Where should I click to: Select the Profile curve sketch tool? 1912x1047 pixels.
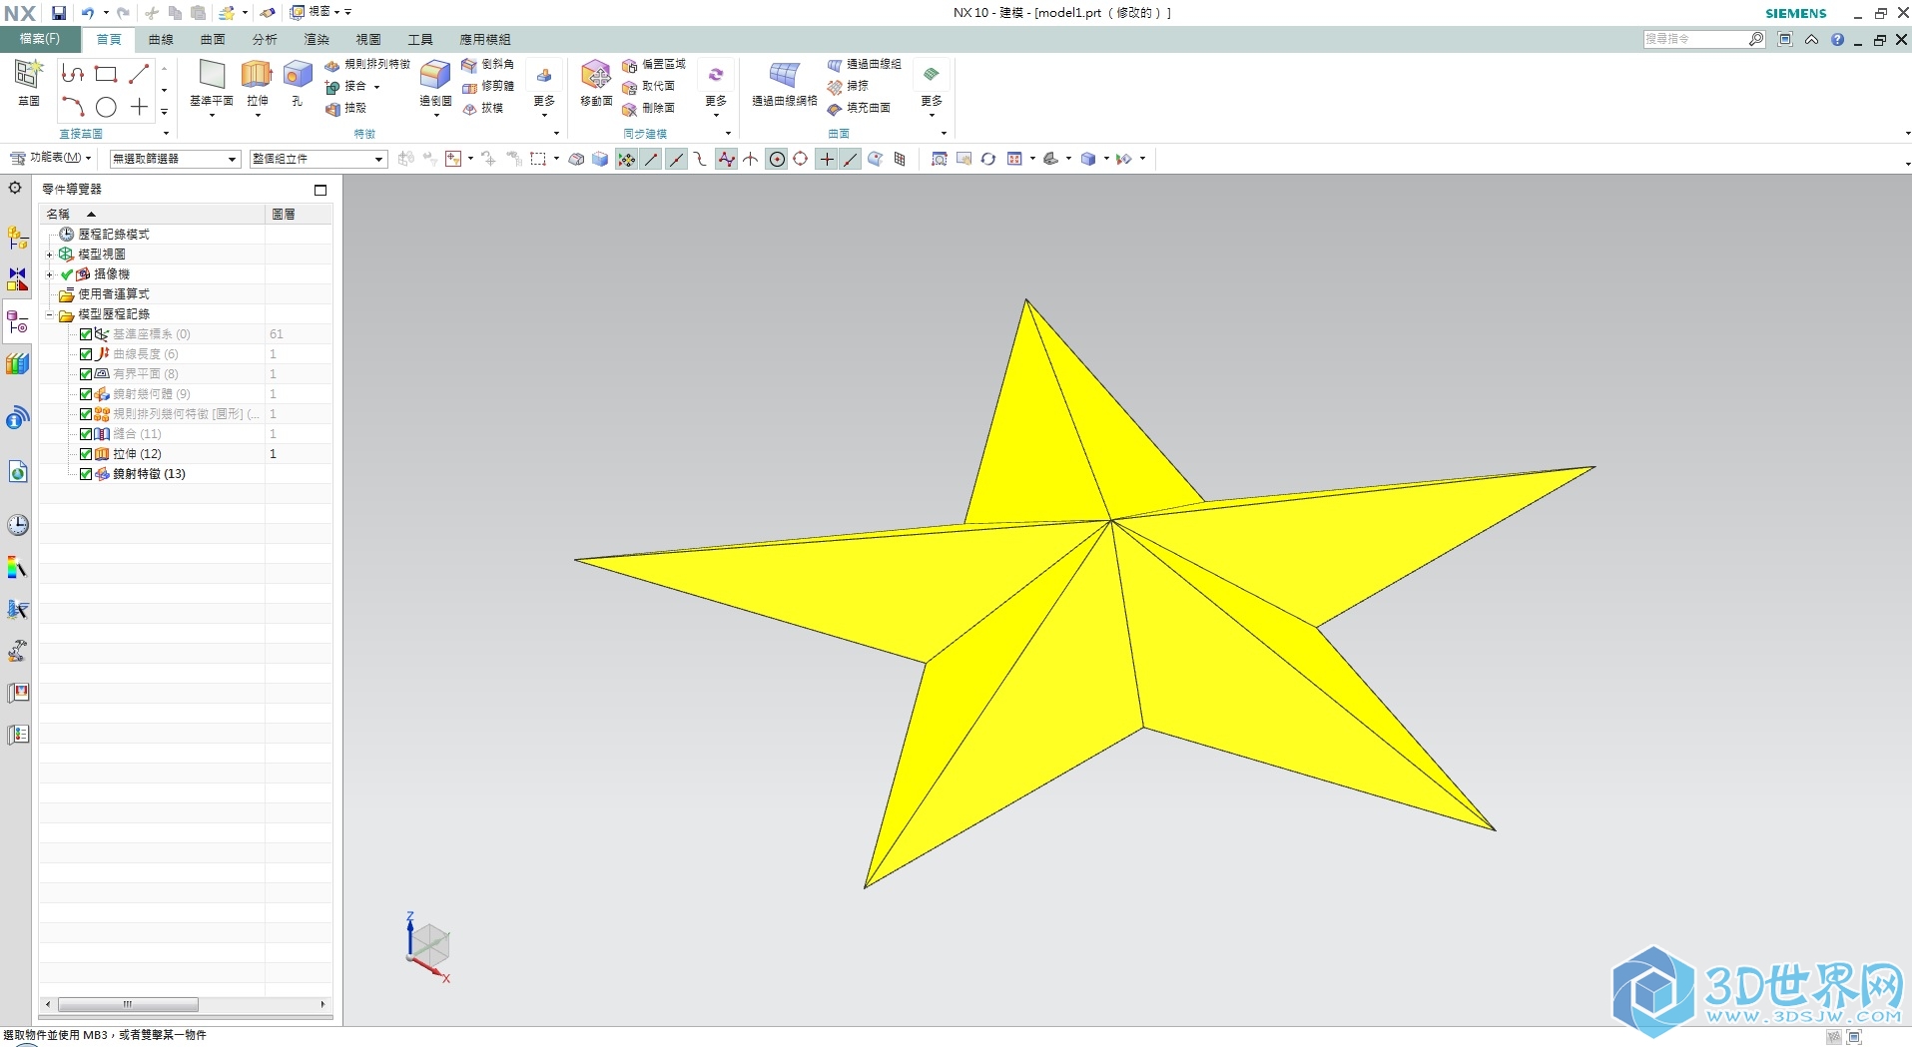(73, 74)
